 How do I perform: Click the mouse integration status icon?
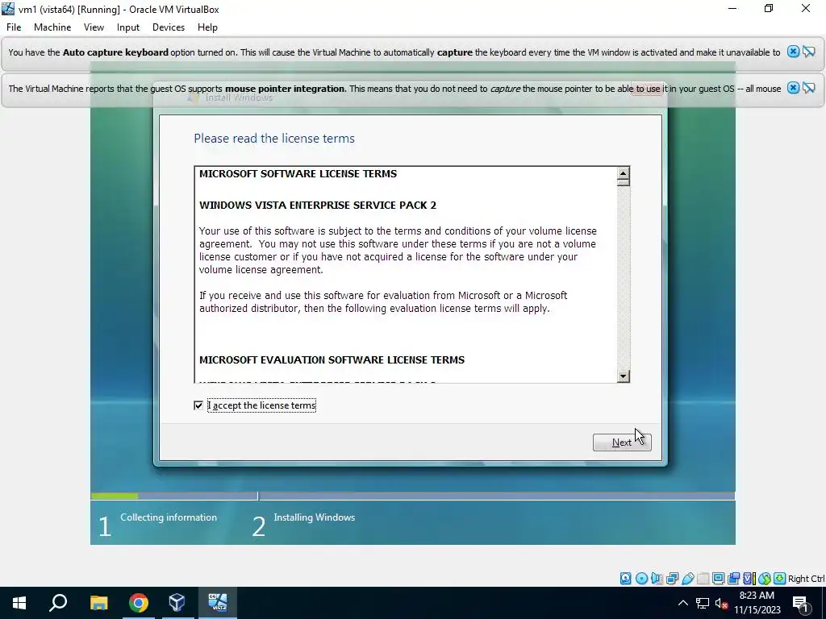765,579
